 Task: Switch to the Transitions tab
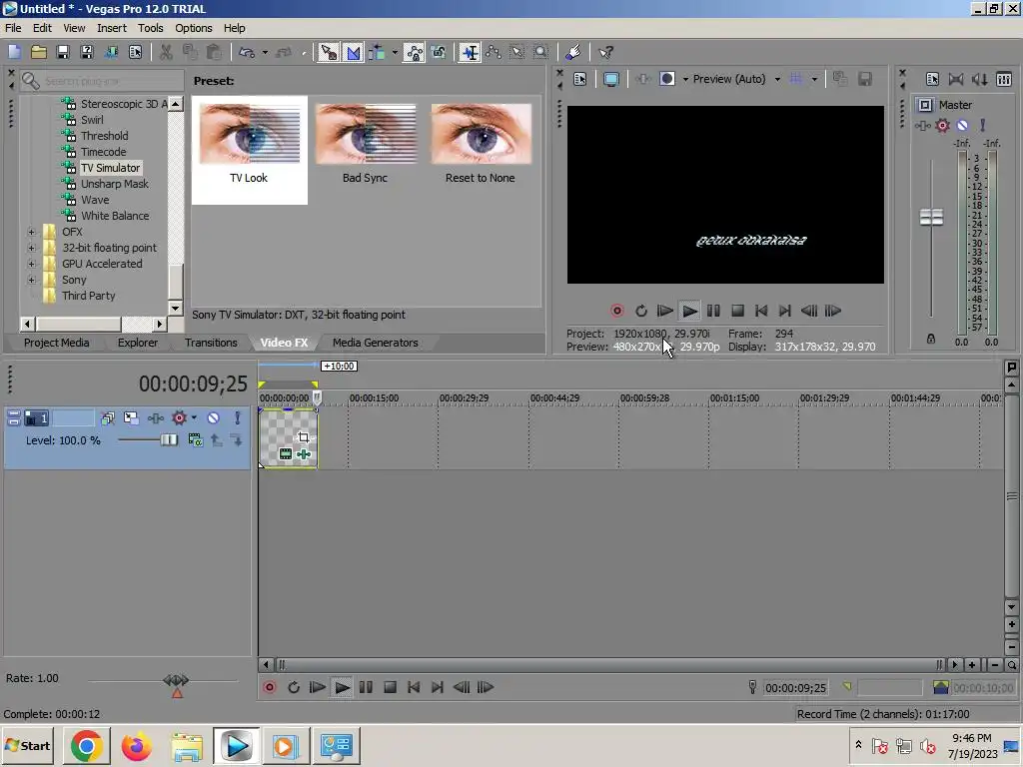(211, 343)
